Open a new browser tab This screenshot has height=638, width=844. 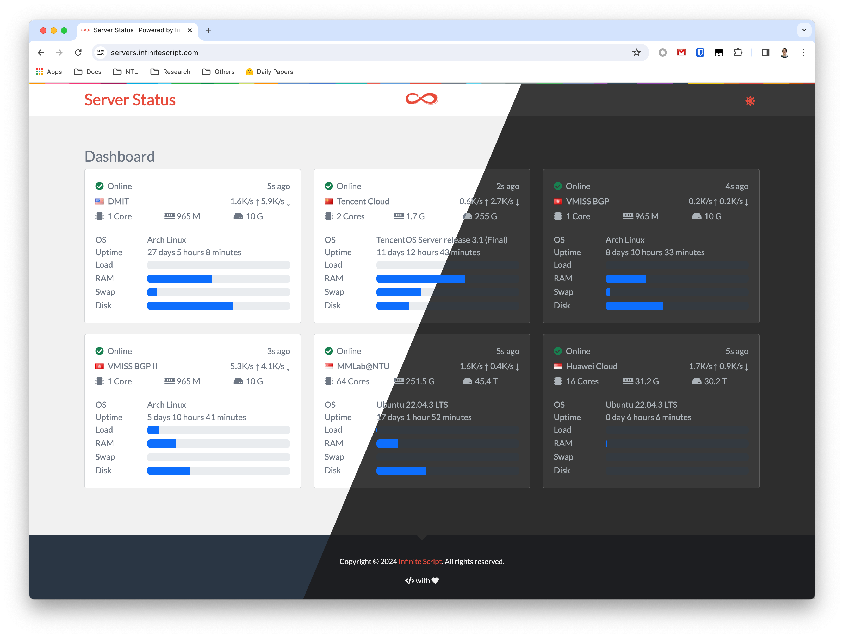click(208, 30)
